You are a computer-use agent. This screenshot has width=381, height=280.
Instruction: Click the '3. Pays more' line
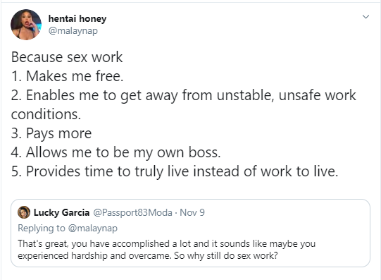pyautogui.click(x=51, y=133)
